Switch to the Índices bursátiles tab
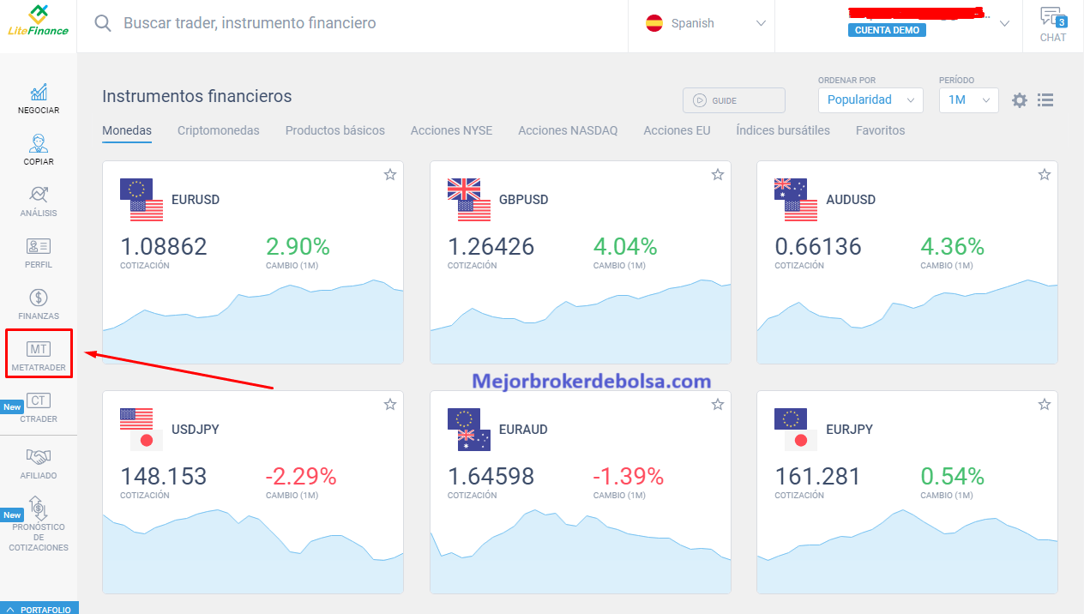This screenshot has width=1084, height=614. (x=783, y=130)
